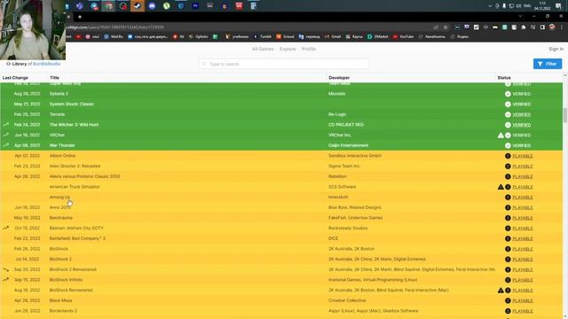Open the VERIFIED link for System Shock: Classic
The width and height of the screenshot is (568, 319).
pos(522,105)
